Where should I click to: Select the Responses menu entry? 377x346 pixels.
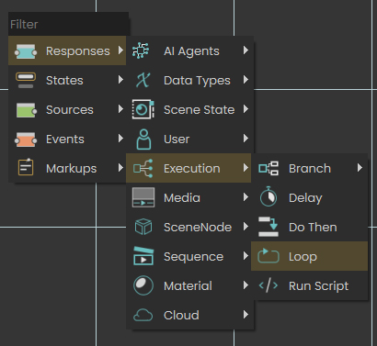pos(67,50)
